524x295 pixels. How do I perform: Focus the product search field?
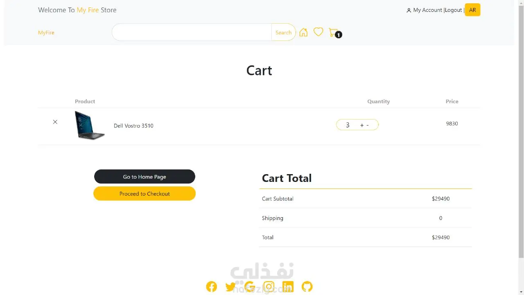coord(192,32)
